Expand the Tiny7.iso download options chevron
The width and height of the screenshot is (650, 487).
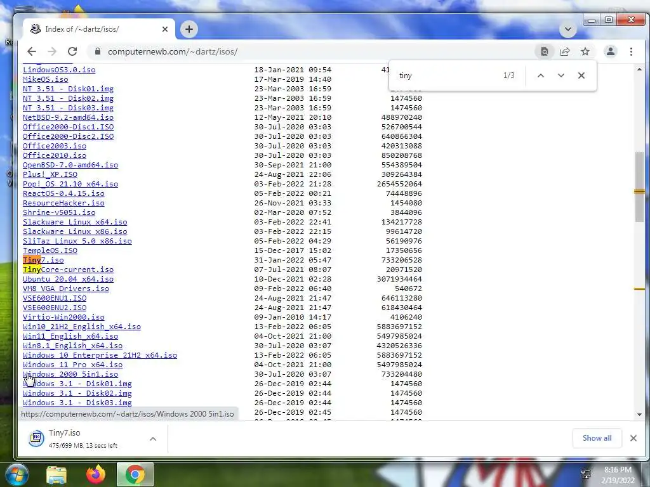pyautogui.click(x=153, y=439)
